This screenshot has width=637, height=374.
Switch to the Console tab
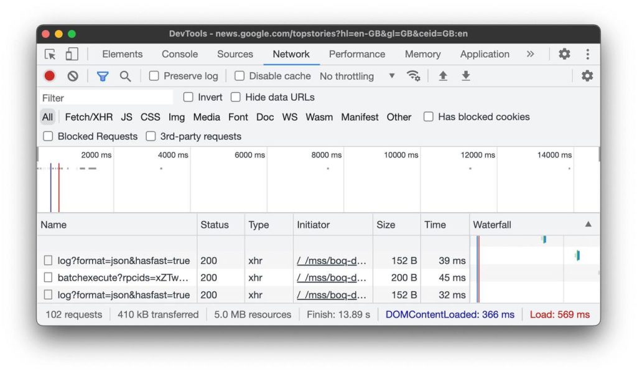[180, 54]
